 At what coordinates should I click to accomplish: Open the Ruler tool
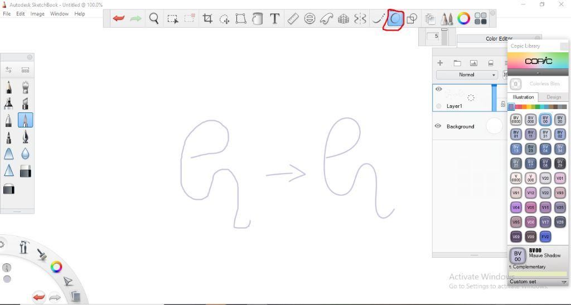pos(293,18)
